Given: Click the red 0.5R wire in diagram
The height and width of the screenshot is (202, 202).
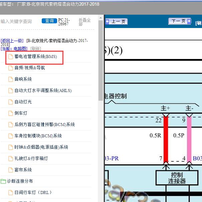Looking at the screenshot, I should (x=166, y=140).
